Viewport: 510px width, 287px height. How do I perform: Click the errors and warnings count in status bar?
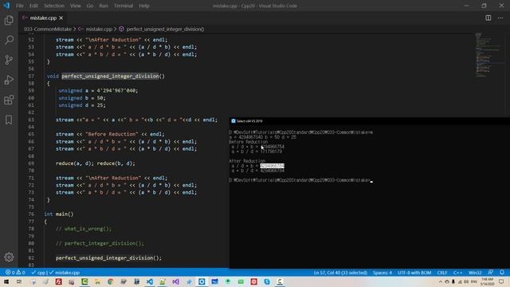click(x=15, y=273)
